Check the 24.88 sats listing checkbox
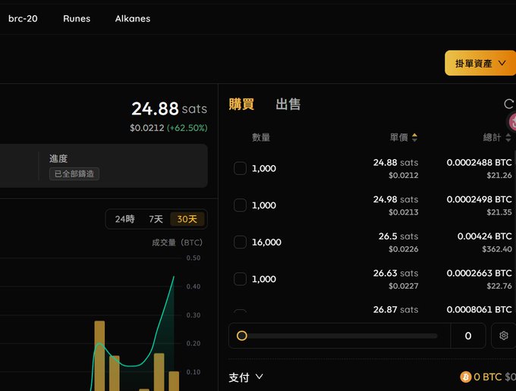This screenshot has height=391, width=516. pyautogui.click(x=240, y=168)
